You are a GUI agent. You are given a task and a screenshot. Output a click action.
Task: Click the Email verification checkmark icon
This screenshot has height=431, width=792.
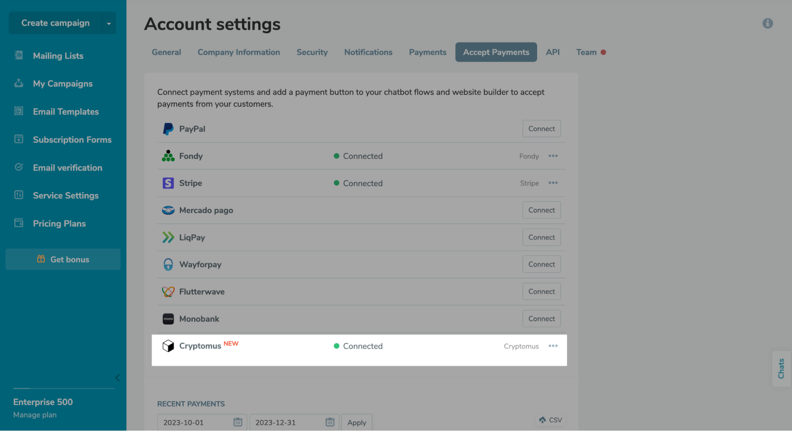point(19,167)
